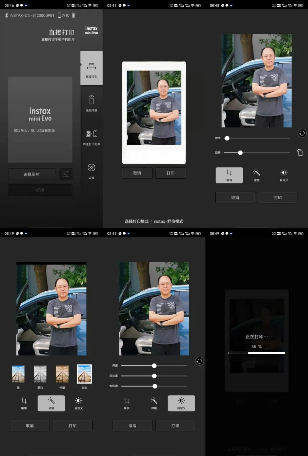308x456 pixels.
Task: Select the 编辑 crop tab on the zoom/rotate screen
Action: coord(229,175)
